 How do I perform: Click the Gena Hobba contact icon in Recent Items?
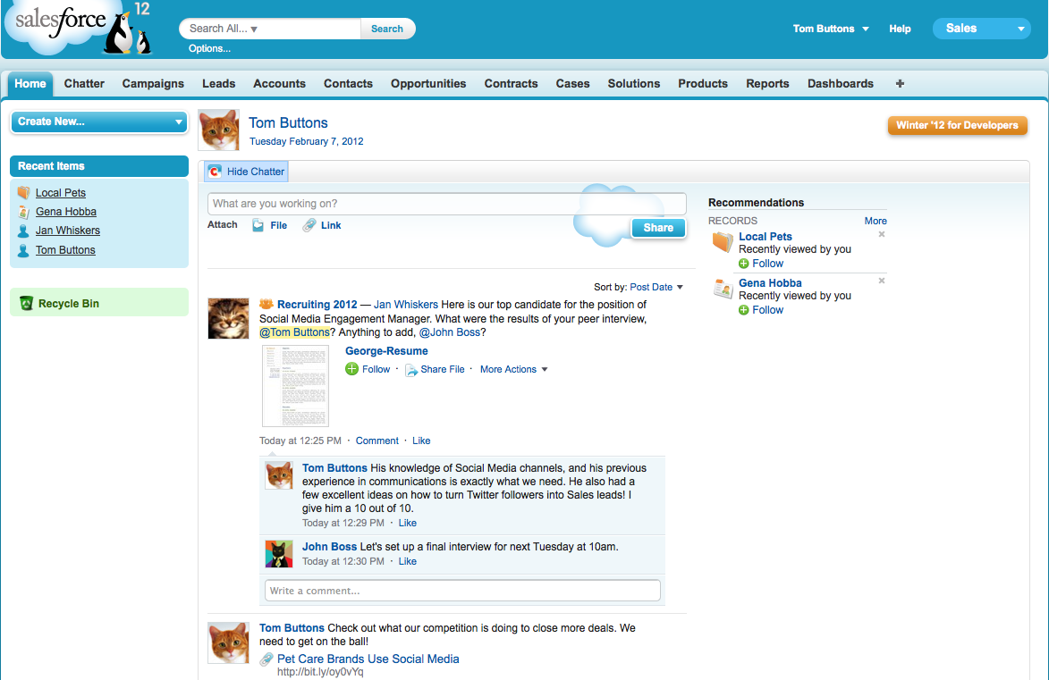click(23, 212)
